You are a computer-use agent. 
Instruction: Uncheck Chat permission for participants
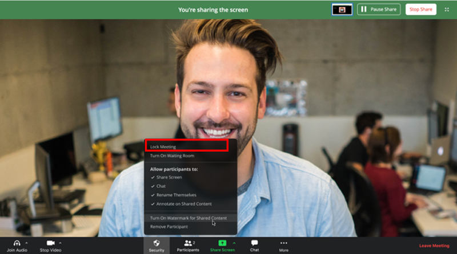[x=161, y=186]
